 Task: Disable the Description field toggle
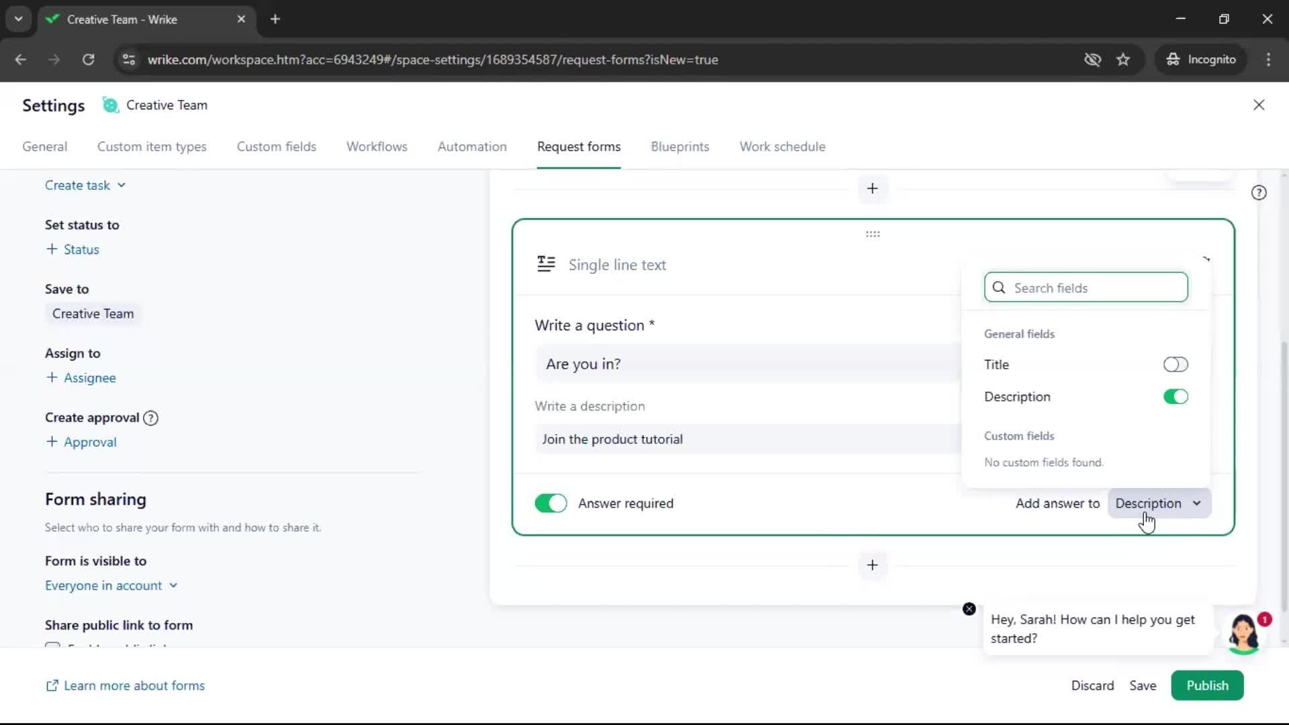coord(1176,397)
